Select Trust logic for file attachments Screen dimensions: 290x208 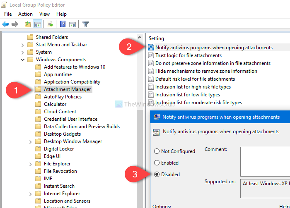(188, 55)
